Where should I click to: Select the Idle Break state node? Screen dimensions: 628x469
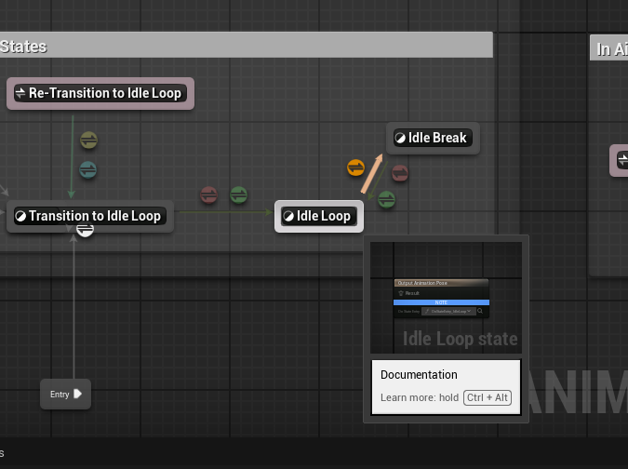tap(433, 138)
